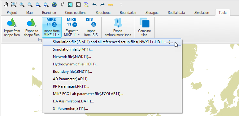Select Network file(.NWK11)... menu item
The height and width of the screenshot is (116, 239).
click(112, 57)
